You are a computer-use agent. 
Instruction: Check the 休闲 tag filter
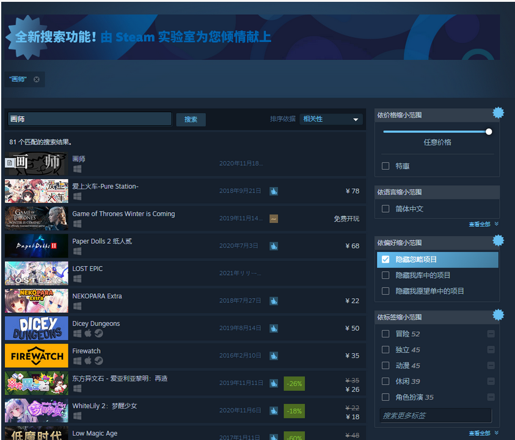(x=385, y=381)
